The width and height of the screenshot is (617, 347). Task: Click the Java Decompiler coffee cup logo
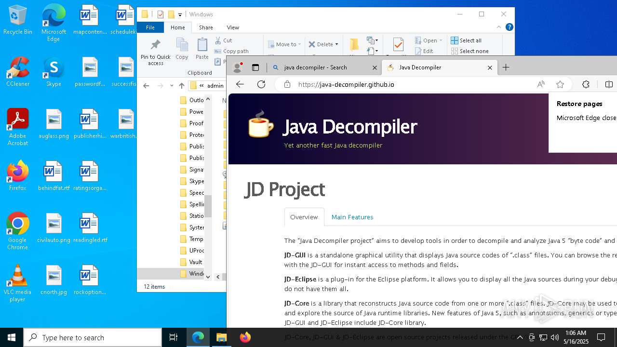(261, 124)
